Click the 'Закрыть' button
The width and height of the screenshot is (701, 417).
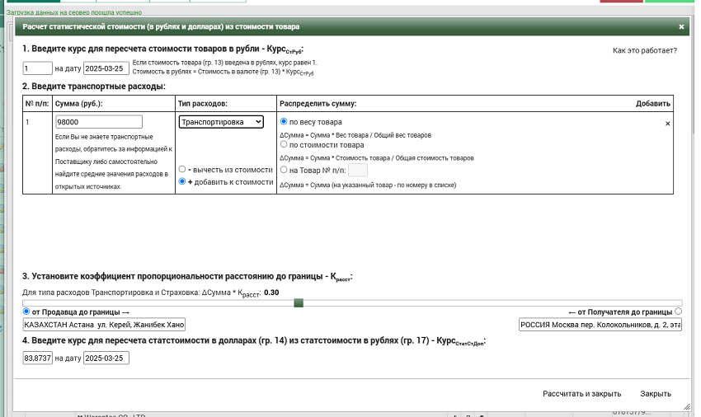click(x=656, y=394)
